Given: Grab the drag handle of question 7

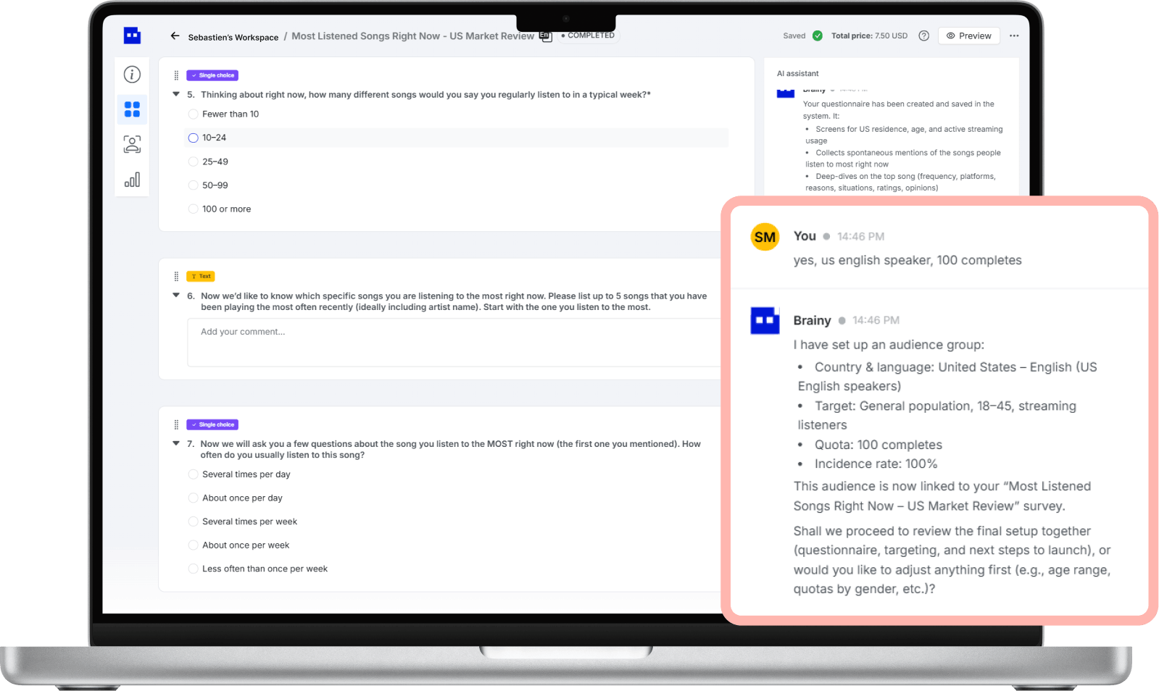Looking at the screenshot, I should (176, 424).
